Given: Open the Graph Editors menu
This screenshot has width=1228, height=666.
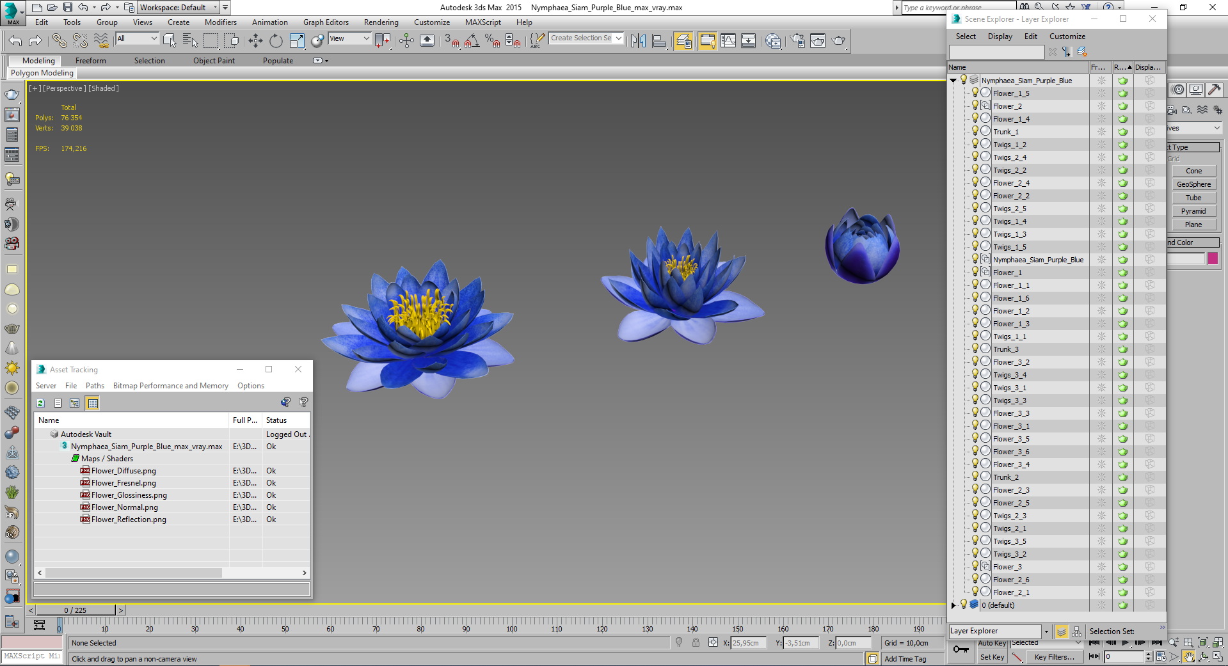Looking at the screenshot, I should (326, 22).
